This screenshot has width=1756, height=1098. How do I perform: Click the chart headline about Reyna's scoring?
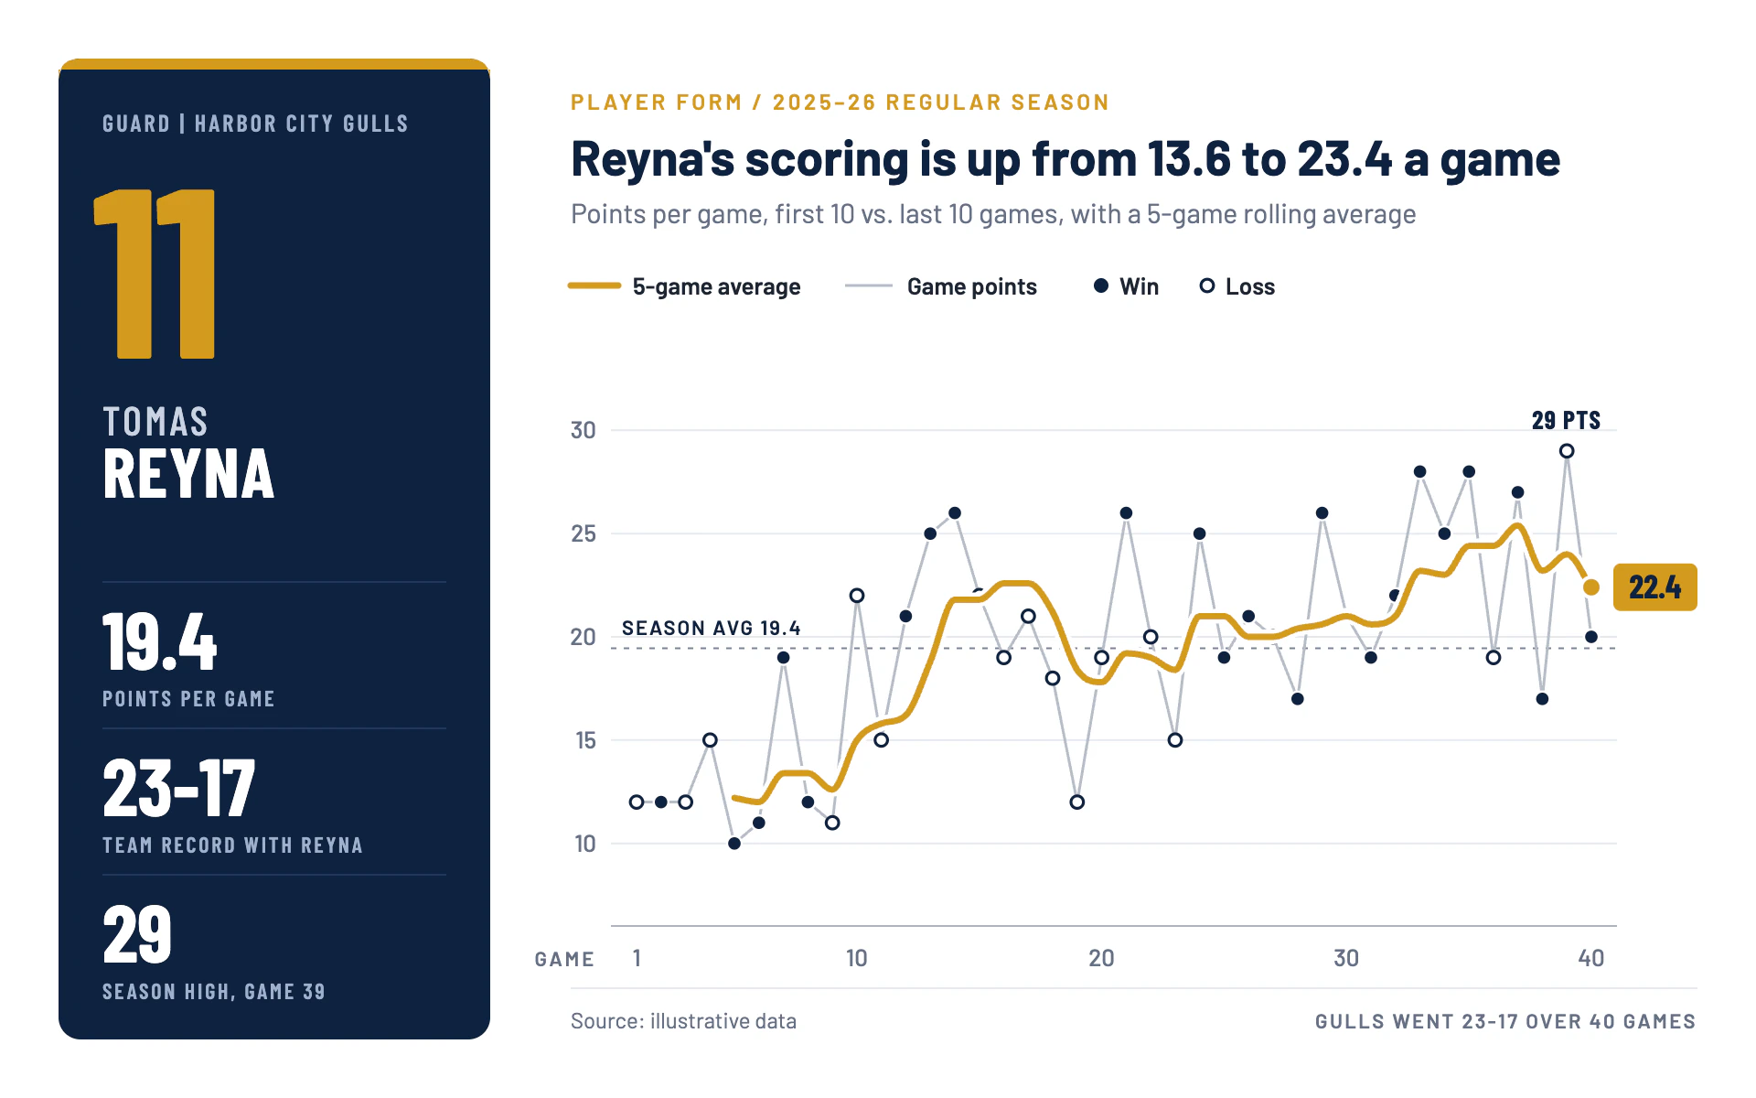1065,159
